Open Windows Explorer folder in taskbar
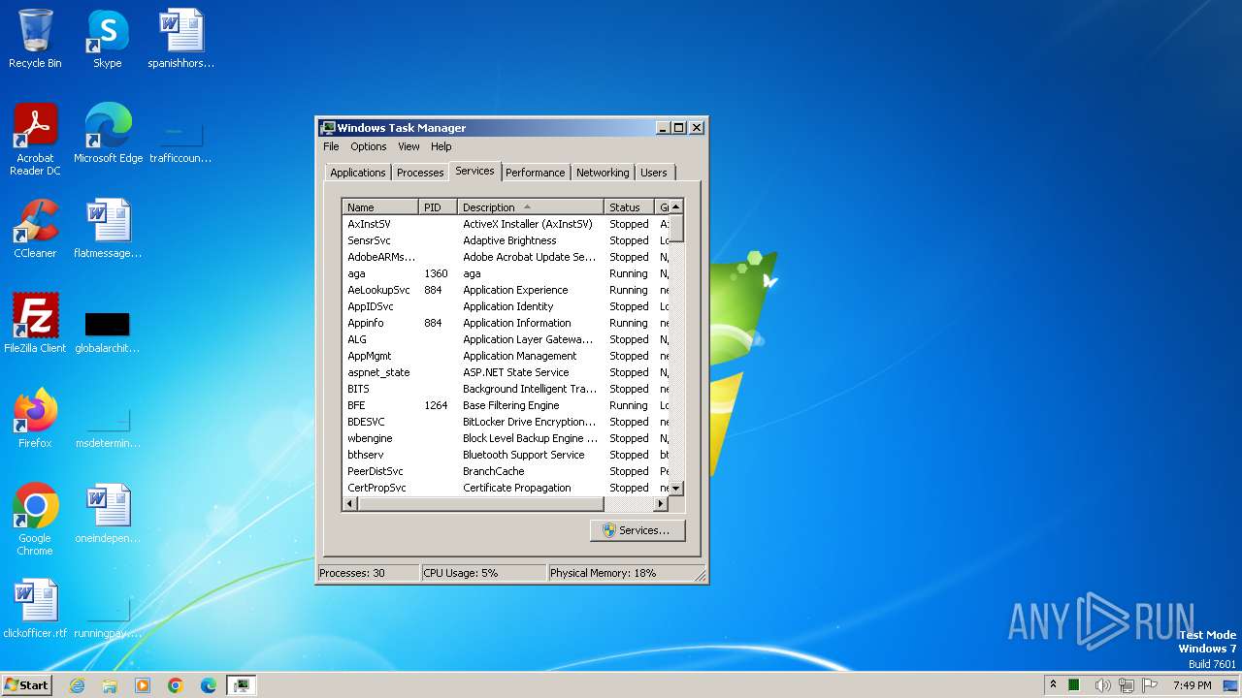Image resolution: width=1242 pixels, height=698 pixels. (x=110, y=685)
